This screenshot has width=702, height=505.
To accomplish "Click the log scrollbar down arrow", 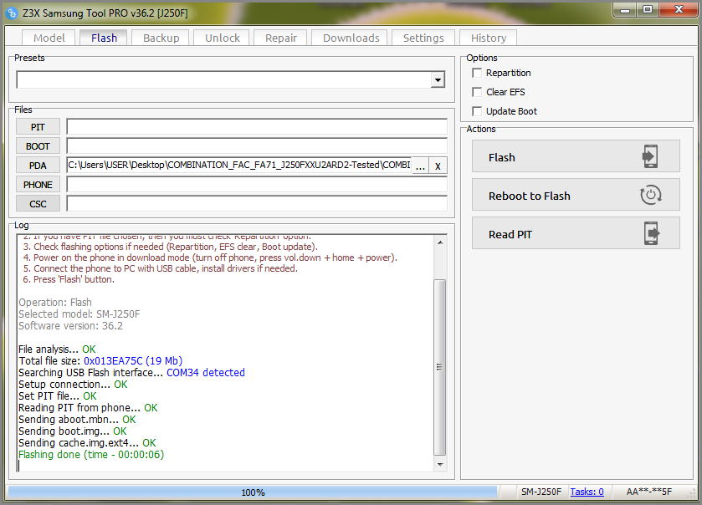I will point(440,464).
